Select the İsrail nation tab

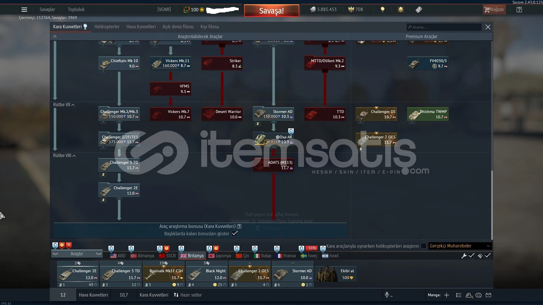point(330,256)
